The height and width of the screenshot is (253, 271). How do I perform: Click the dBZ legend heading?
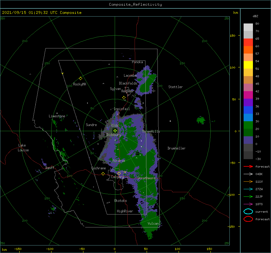pyautogui.click(x=255, y=16)
